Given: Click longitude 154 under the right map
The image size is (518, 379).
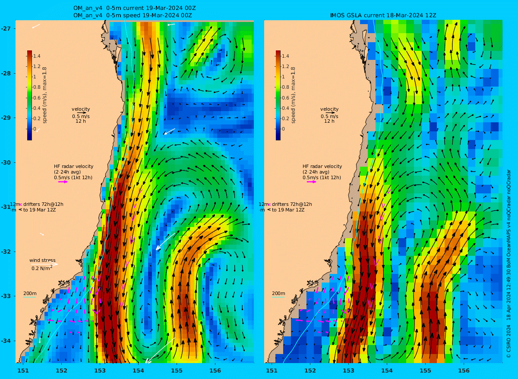Looking at the screenshot, I should coord(387,370).
